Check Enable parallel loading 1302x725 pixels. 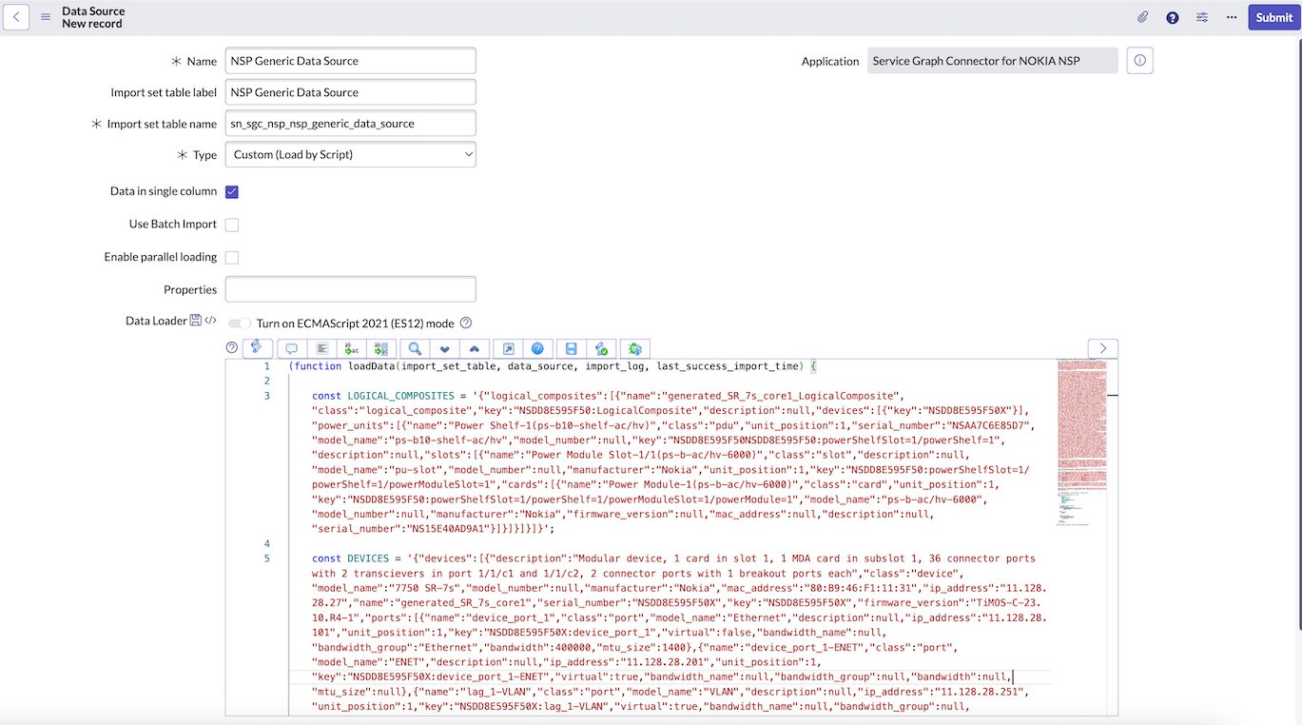tap(232, 257)
